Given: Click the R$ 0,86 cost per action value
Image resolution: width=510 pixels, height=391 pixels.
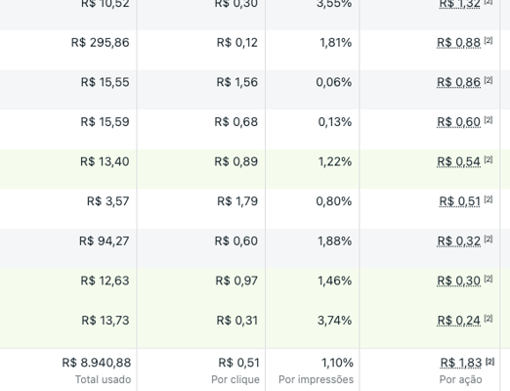Looking at the screenshot, I should click(x=458, y=82).
